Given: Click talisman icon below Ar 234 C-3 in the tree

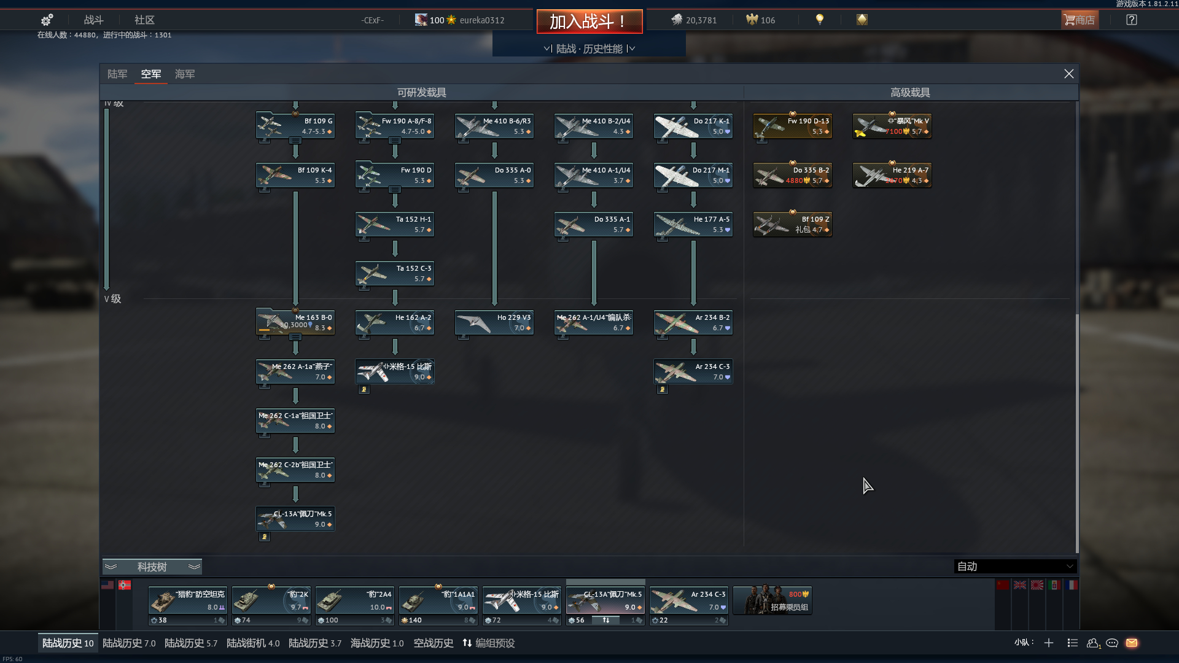Looking at the screenshot, I should point(662,389).
